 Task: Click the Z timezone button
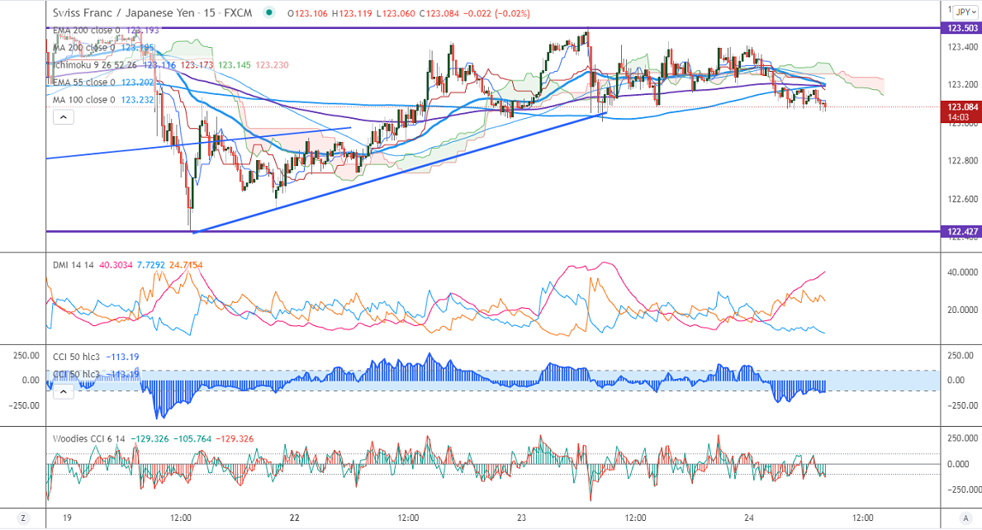point(23,518)
